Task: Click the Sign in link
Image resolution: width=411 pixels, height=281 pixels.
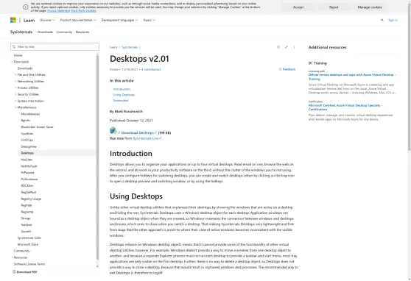Action: (393, 20)
